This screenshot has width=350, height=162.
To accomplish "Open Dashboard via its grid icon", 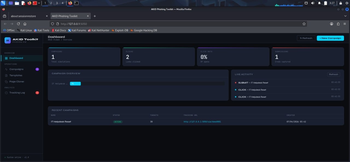I will coord(6,58).
